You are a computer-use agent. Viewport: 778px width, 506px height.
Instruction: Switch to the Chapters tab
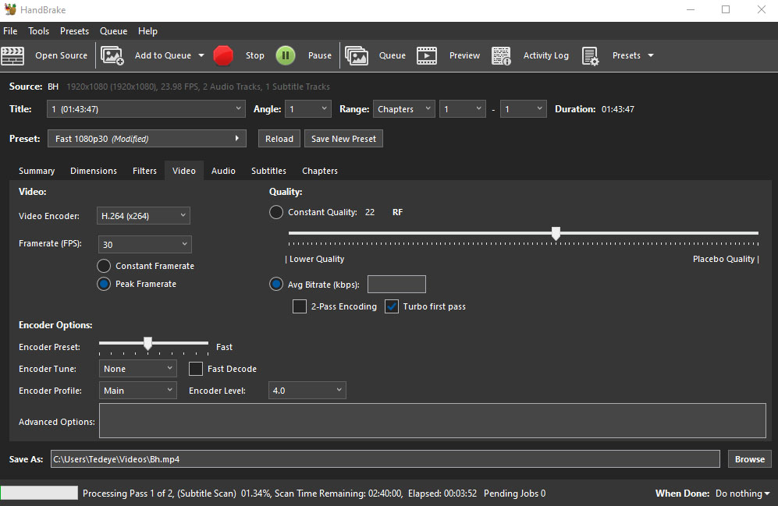click(x=319, y=171)
